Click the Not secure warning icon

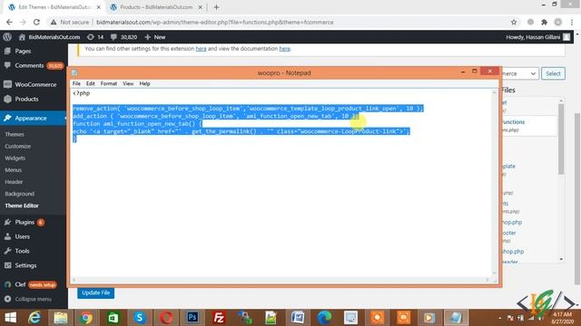pyautogui.click(x=54, y=22)
